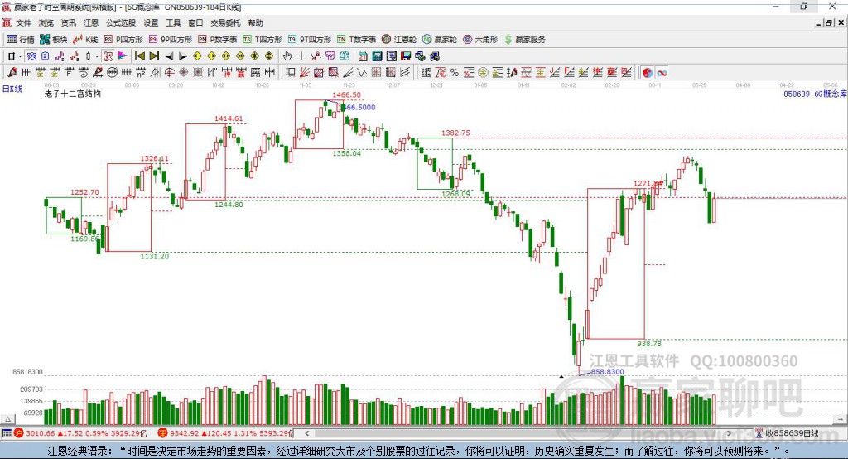Open 赢家服务 with dollar icon
Viewport: 848px width, 459px height.
click(x=524, y=40)
